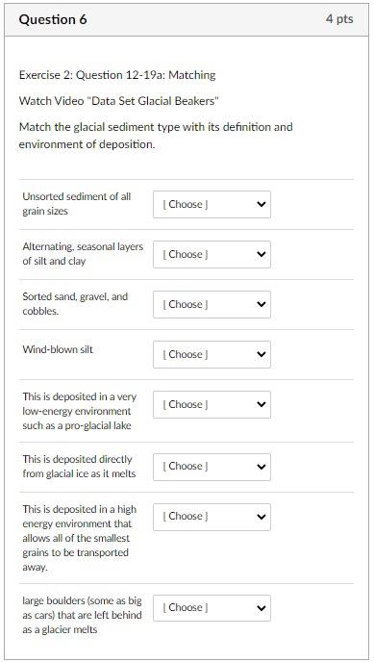Click chevron arrow beside high energy environment row
Screen dimensions: 374x662
click(262, 517)
